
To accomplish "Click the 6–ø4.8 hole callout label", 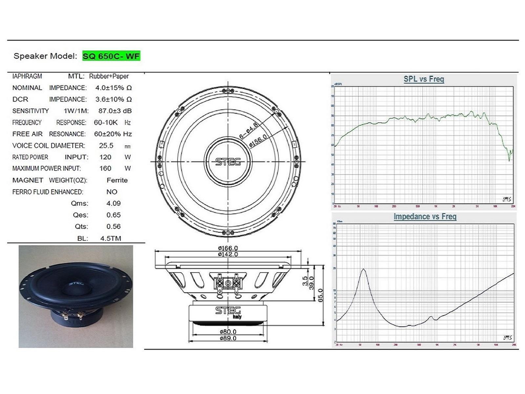I will [248, 130].
